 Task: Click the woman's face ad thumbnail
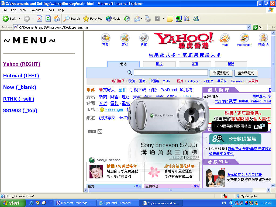click(96, 172)
